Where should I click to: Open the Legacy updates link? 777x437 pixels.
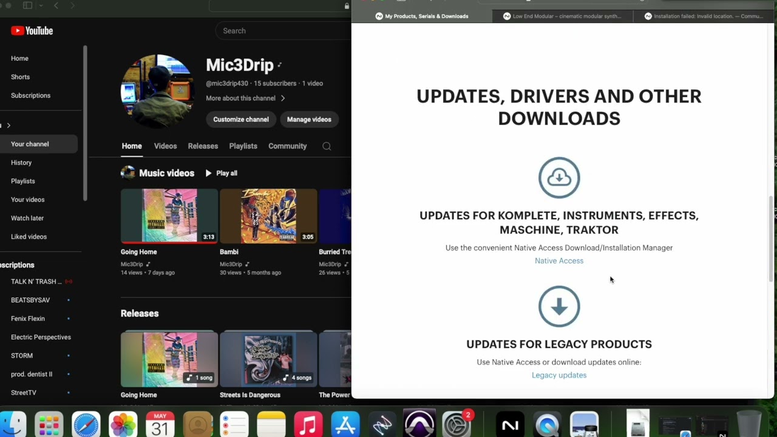click(x=559, y=375)
